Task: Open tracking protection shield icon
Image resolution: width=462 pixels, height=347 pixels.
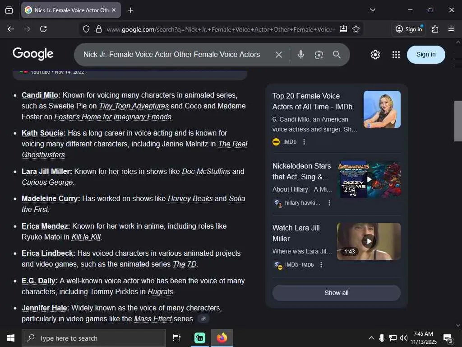Action: (86, 29)
